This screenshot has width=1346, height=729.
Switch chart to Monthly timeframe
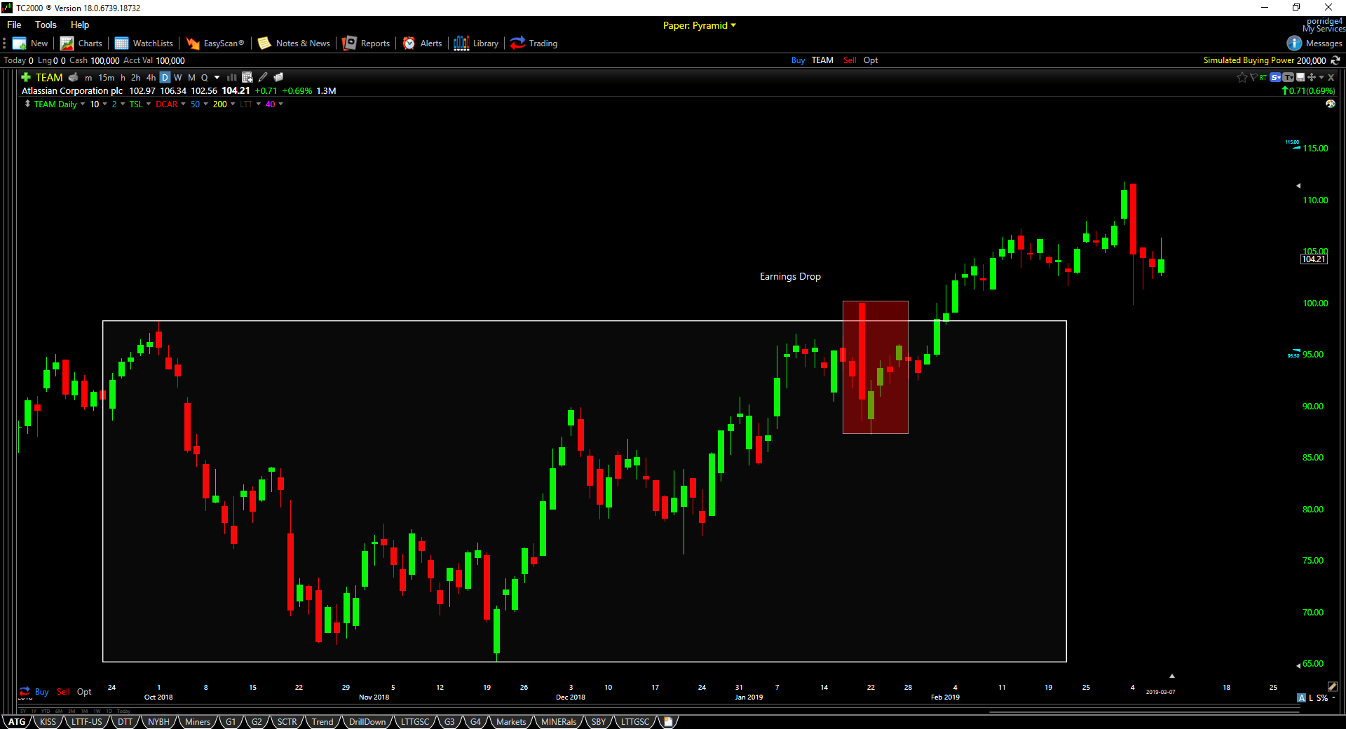[191, 78]
